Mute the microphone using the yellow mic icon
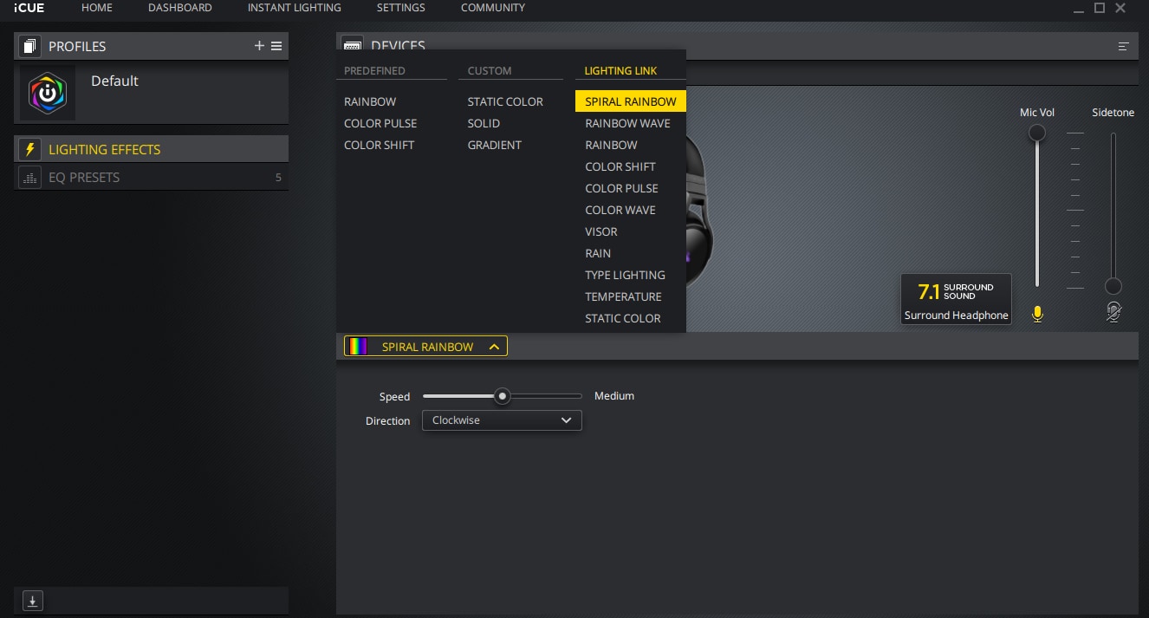1149x618 pixels. [1037, 314]
